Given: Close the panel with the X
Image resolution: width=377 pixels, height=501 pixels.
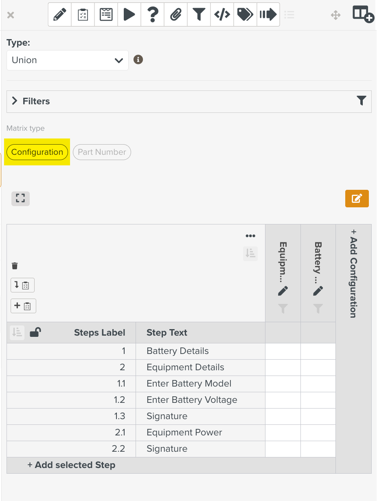Looking at the screenshot, I should click(x=11, y=15).
